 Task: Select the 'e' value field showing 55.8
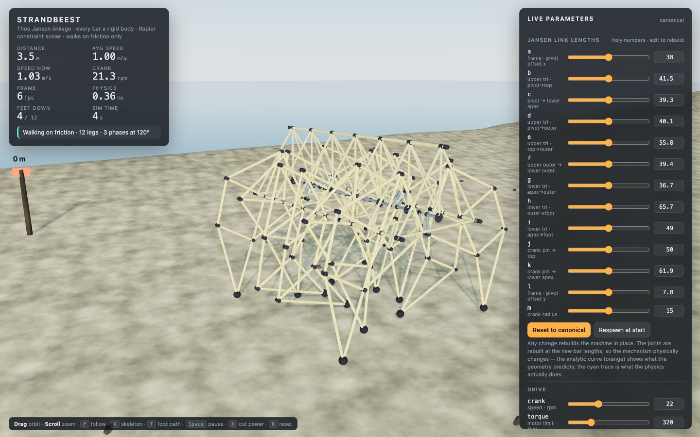669,143
